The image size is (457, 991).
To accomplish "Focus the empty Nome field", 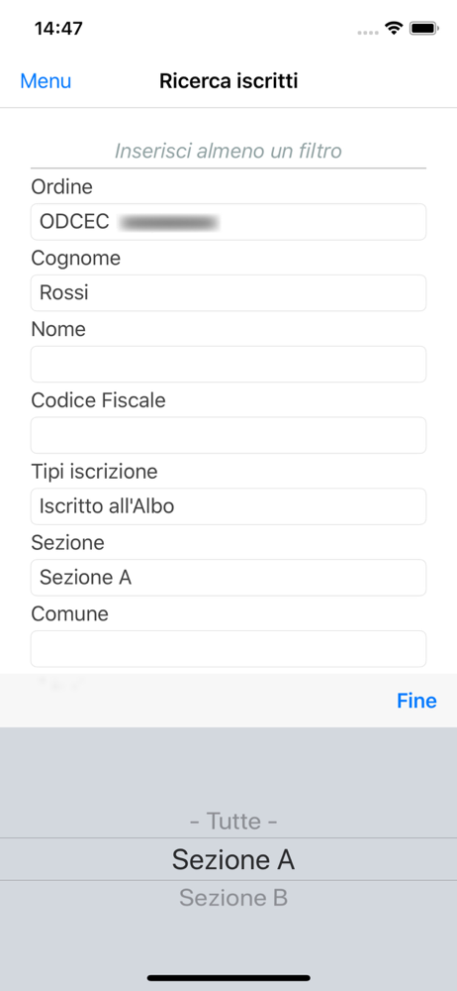I will coord(228,364).
